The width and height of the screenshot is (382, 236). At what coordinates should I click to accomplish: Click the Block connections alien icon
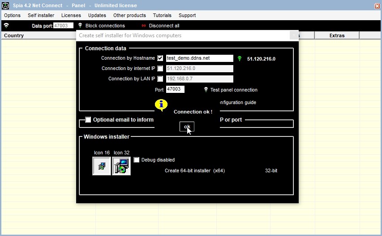click(x=80, y=26)
